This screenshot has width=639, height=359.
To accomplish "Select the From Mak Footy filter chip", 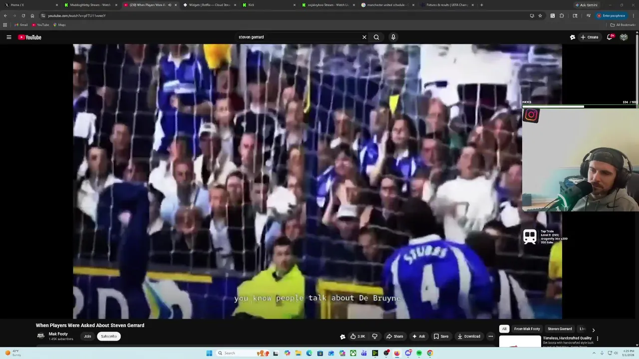I will 527,329.
